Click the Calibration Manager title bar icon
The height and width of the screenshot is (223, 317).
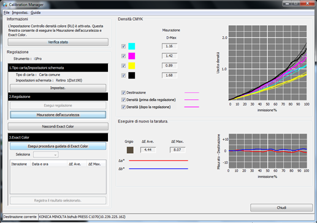click(x=5, y=4)
